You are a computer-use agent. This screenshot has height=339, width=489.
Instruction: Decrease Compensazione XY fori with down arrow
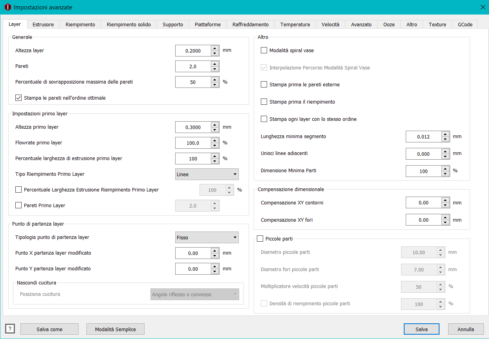445,222
